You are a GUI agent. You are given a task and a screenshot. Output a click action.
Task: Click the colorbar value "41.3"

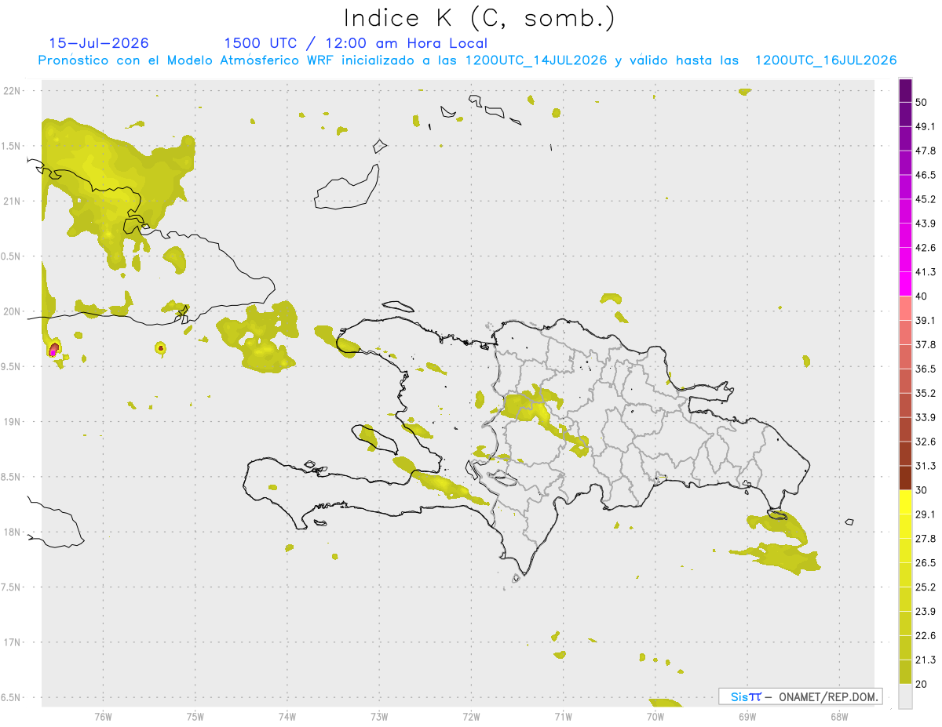(x=926, y=272)
